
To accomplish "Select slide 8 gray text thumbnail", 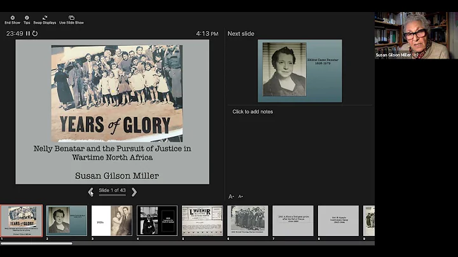I will (338, 221).
